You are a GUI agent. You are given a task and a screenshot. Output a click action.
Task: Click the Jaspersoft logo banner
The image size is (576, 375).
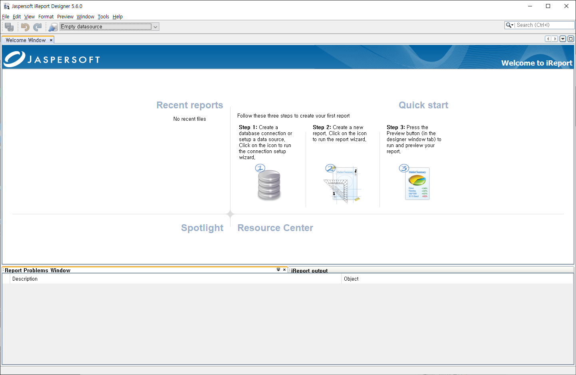click(x=52, y=59)
